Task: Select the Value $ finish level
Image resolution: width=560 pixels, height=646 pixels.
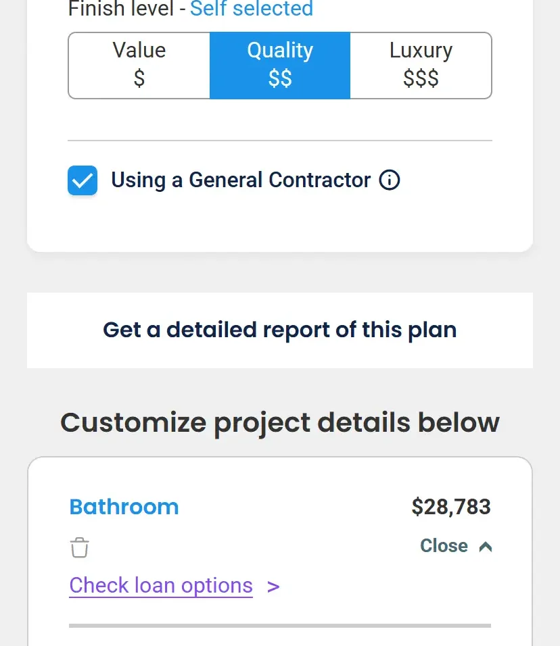Action: (x=139, y=65)
